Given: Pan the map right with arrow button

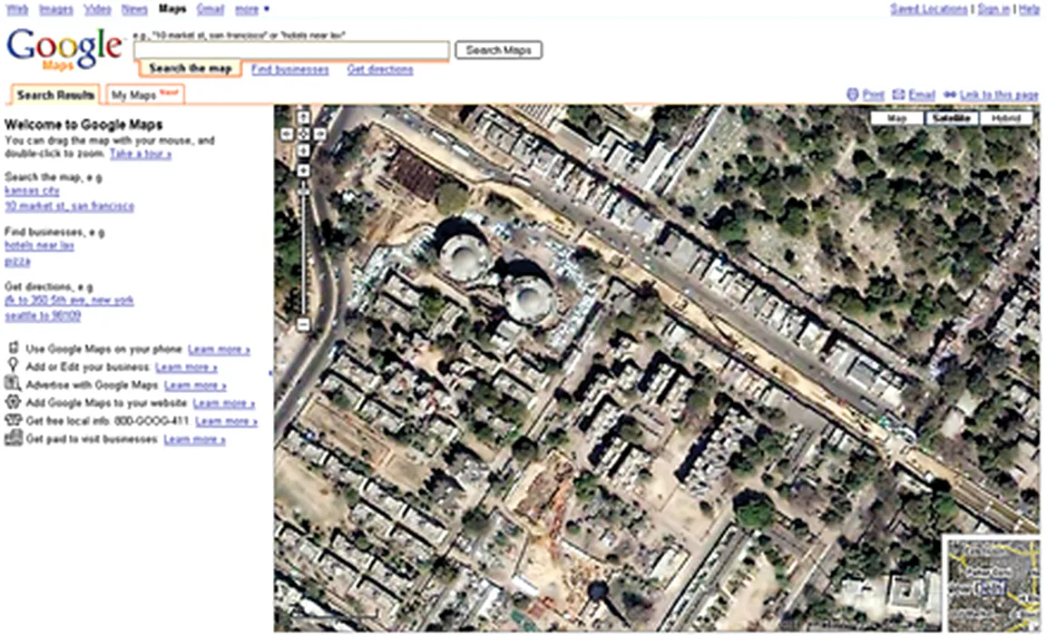Looking at the screenshot, I should [320, 134].
